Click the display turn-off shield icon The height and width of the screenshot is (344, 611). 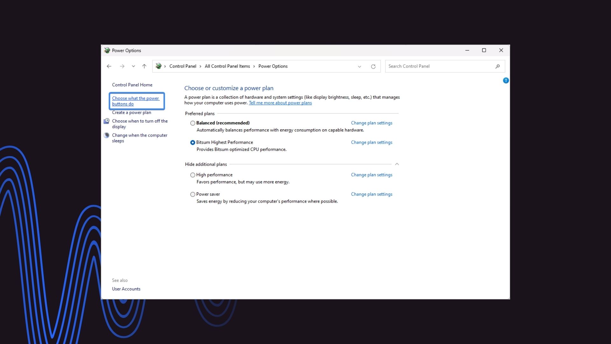point(107,121)
